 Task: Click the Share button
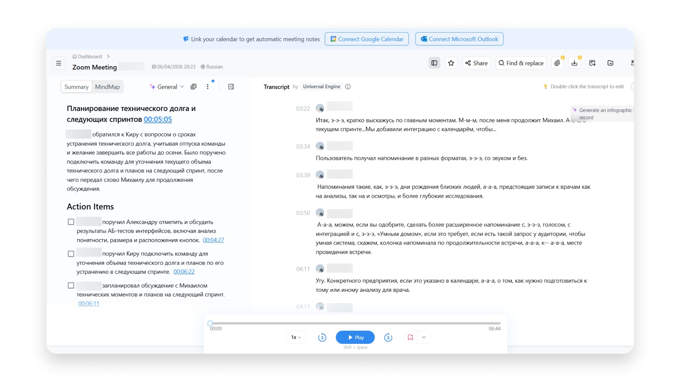pyautogui.click(x=476, y=63)
